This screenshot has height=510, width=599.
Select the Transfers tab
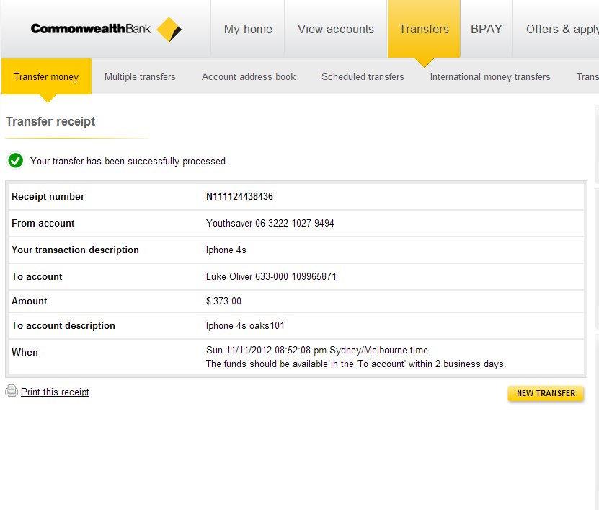pos(424,29)
